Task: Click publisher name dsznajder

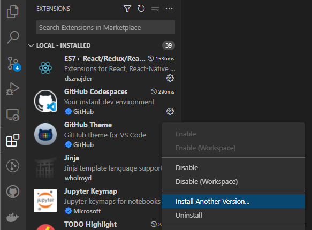Action: coord(78,79)
